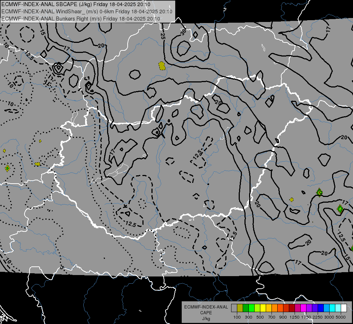Viewport: 353px width, 324px height.
Task: Pick the pale cyan swatch before 5000
Action: [338, 308]
